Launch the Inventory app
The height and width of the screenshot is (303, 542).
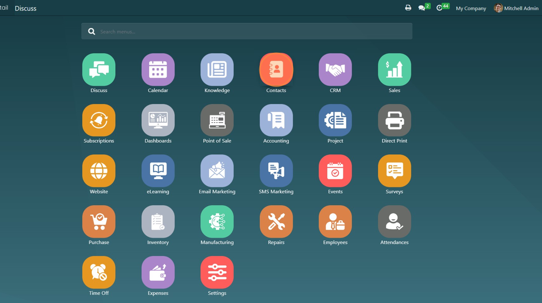pyautogui.click(x=158, y=222)
